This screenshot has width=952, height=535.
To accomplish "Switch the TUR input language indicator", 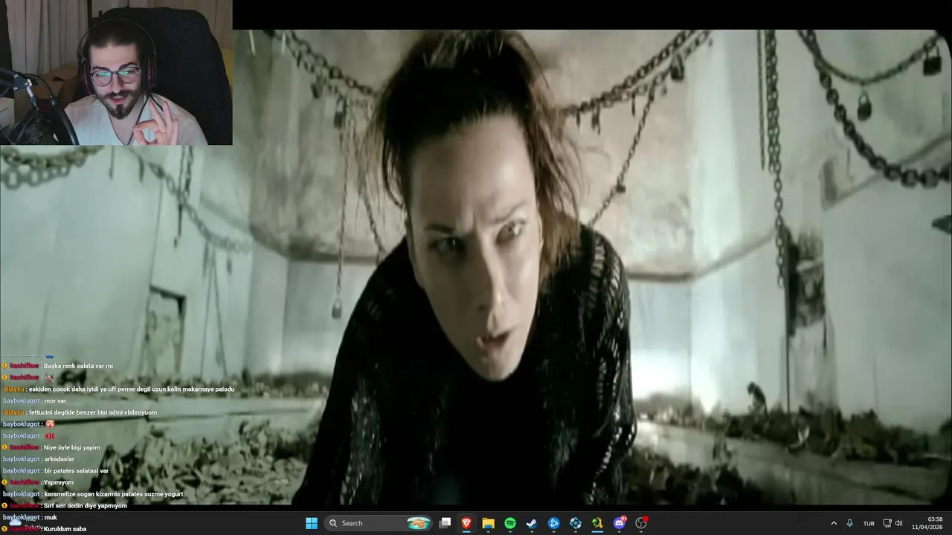I will pos(869,524).
